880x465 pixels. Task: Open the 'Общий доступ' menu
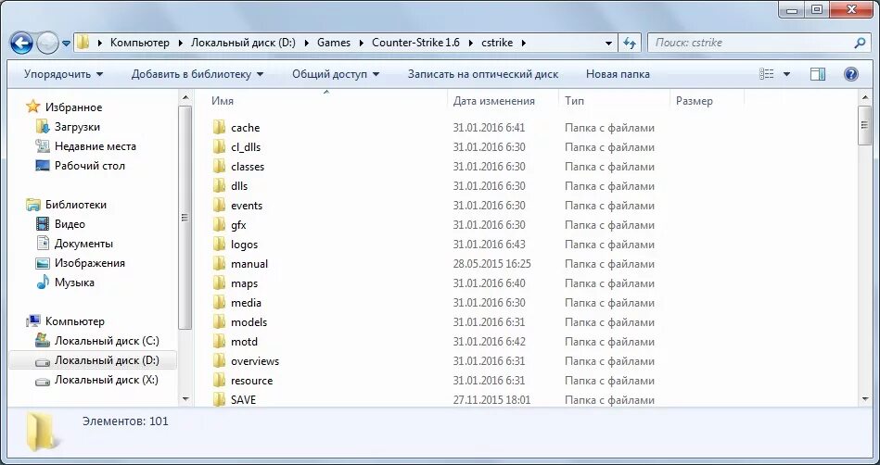click(336, 74)
